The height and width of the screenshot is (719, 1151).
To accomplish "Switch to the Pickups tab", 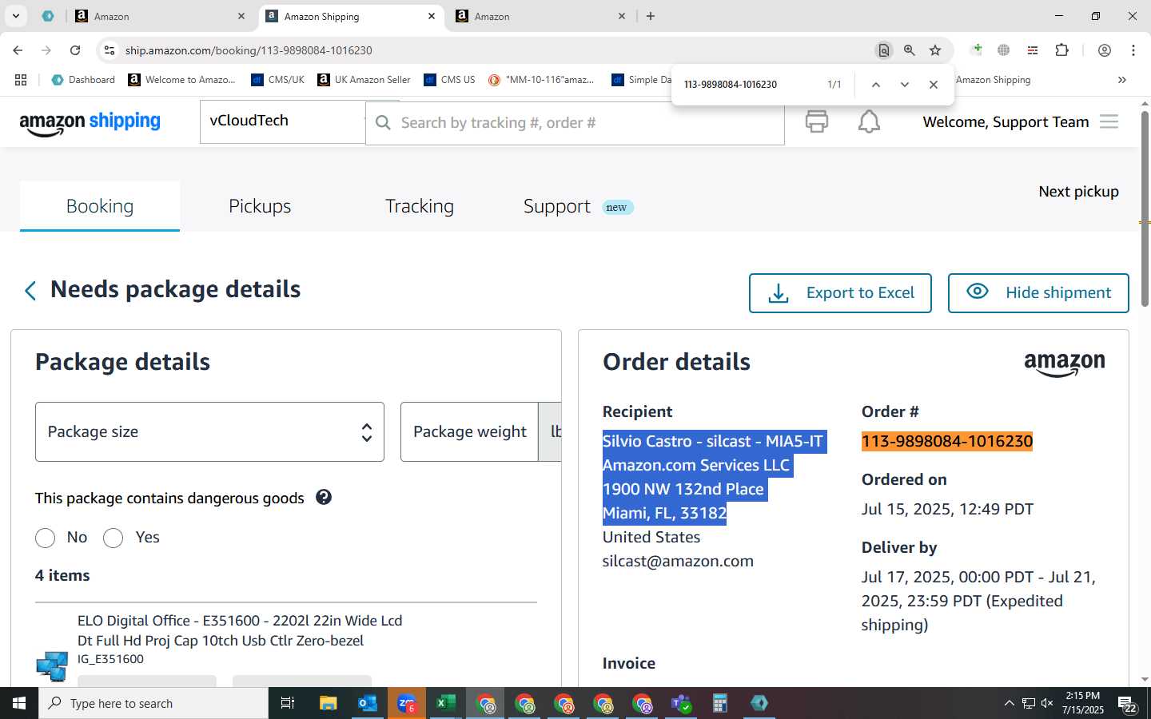I will coord(260,206).
